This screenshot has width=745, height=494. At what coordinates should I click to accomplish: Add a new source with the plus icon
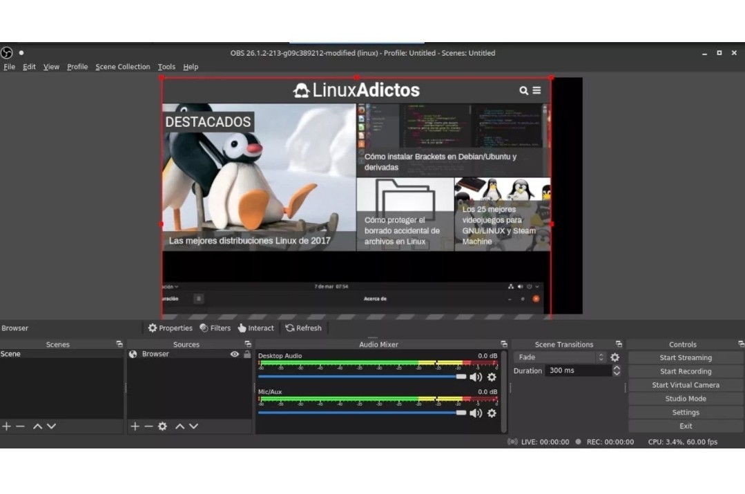tap(135, 426)
